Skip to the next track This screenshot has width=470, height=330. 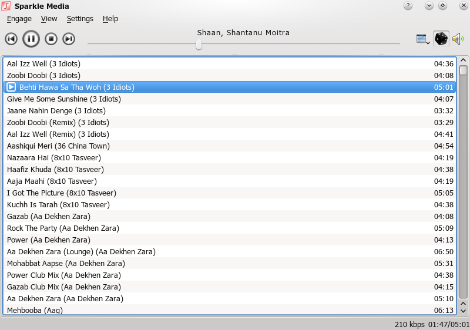point(69,39)
